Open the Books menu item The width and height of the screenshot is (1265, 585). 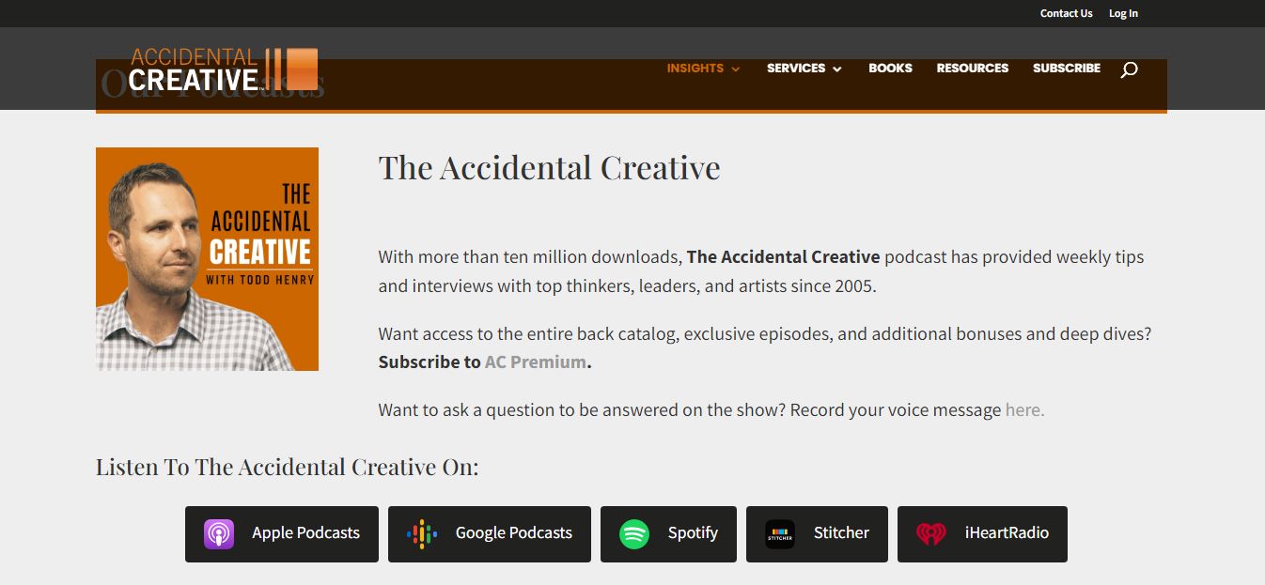890,69
